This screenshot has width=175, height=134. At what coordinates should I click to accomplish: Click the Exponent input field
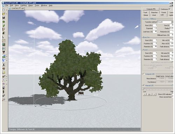point(155,28)
